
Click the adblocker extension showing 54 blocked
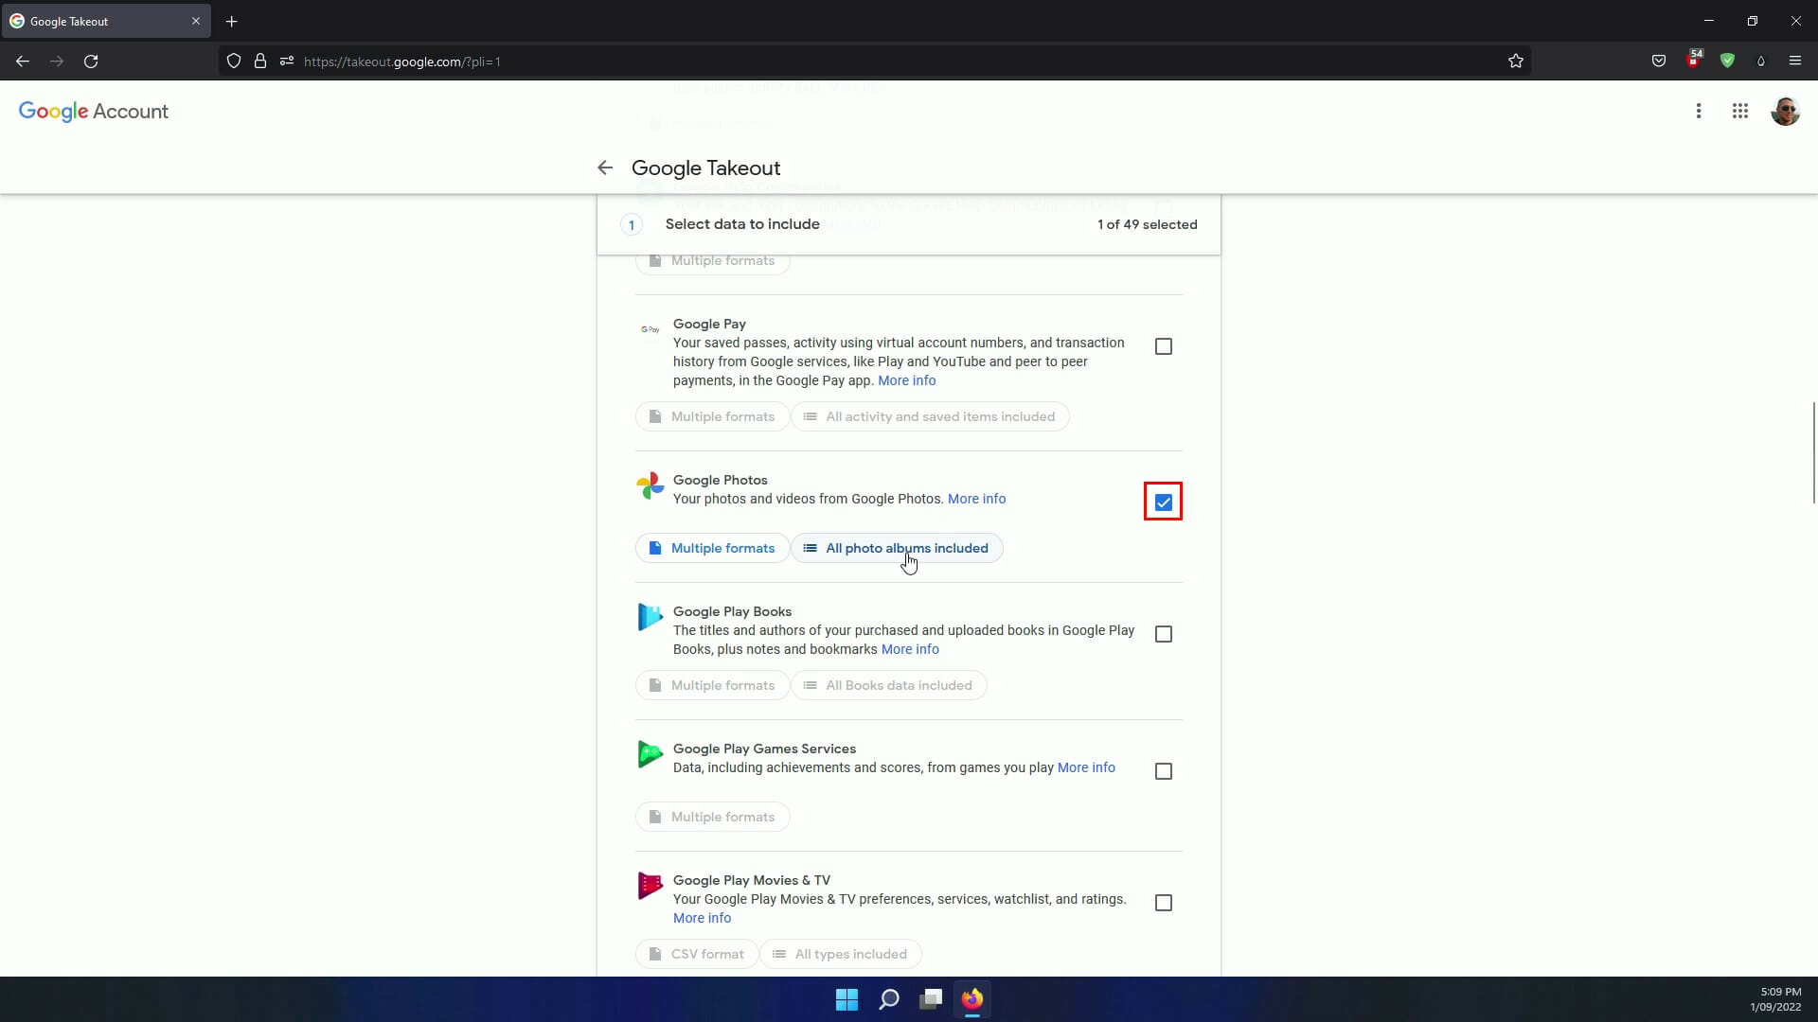tap(1695, 61)
